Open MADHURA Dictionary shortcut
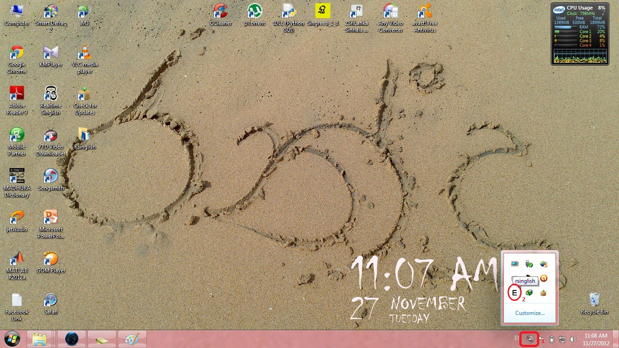619x348 pixels. pos(17,184)
